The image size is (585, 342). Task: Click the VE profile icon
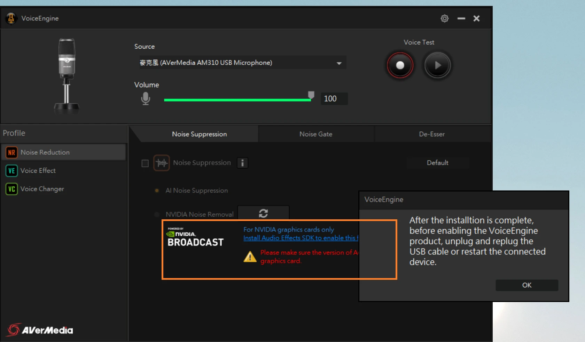(x=11, y=171)
